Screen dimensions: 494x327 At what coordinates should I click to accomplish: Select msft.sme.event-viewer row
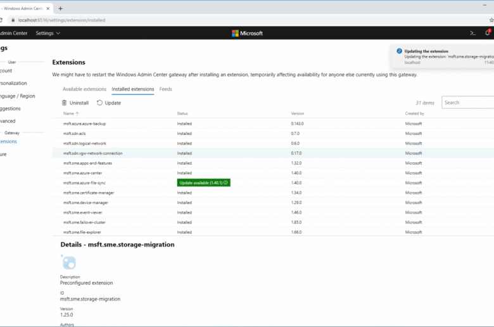(273, 212)
